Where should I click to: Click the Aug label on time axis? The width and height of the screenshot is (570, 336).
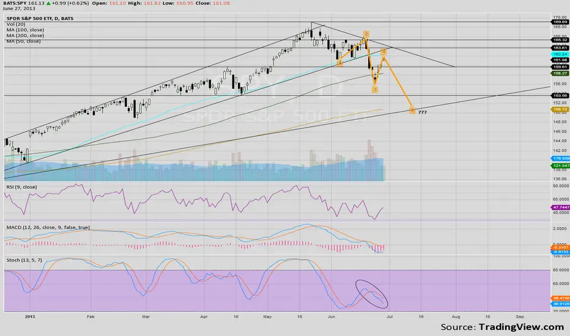click(x=456, y=316)
